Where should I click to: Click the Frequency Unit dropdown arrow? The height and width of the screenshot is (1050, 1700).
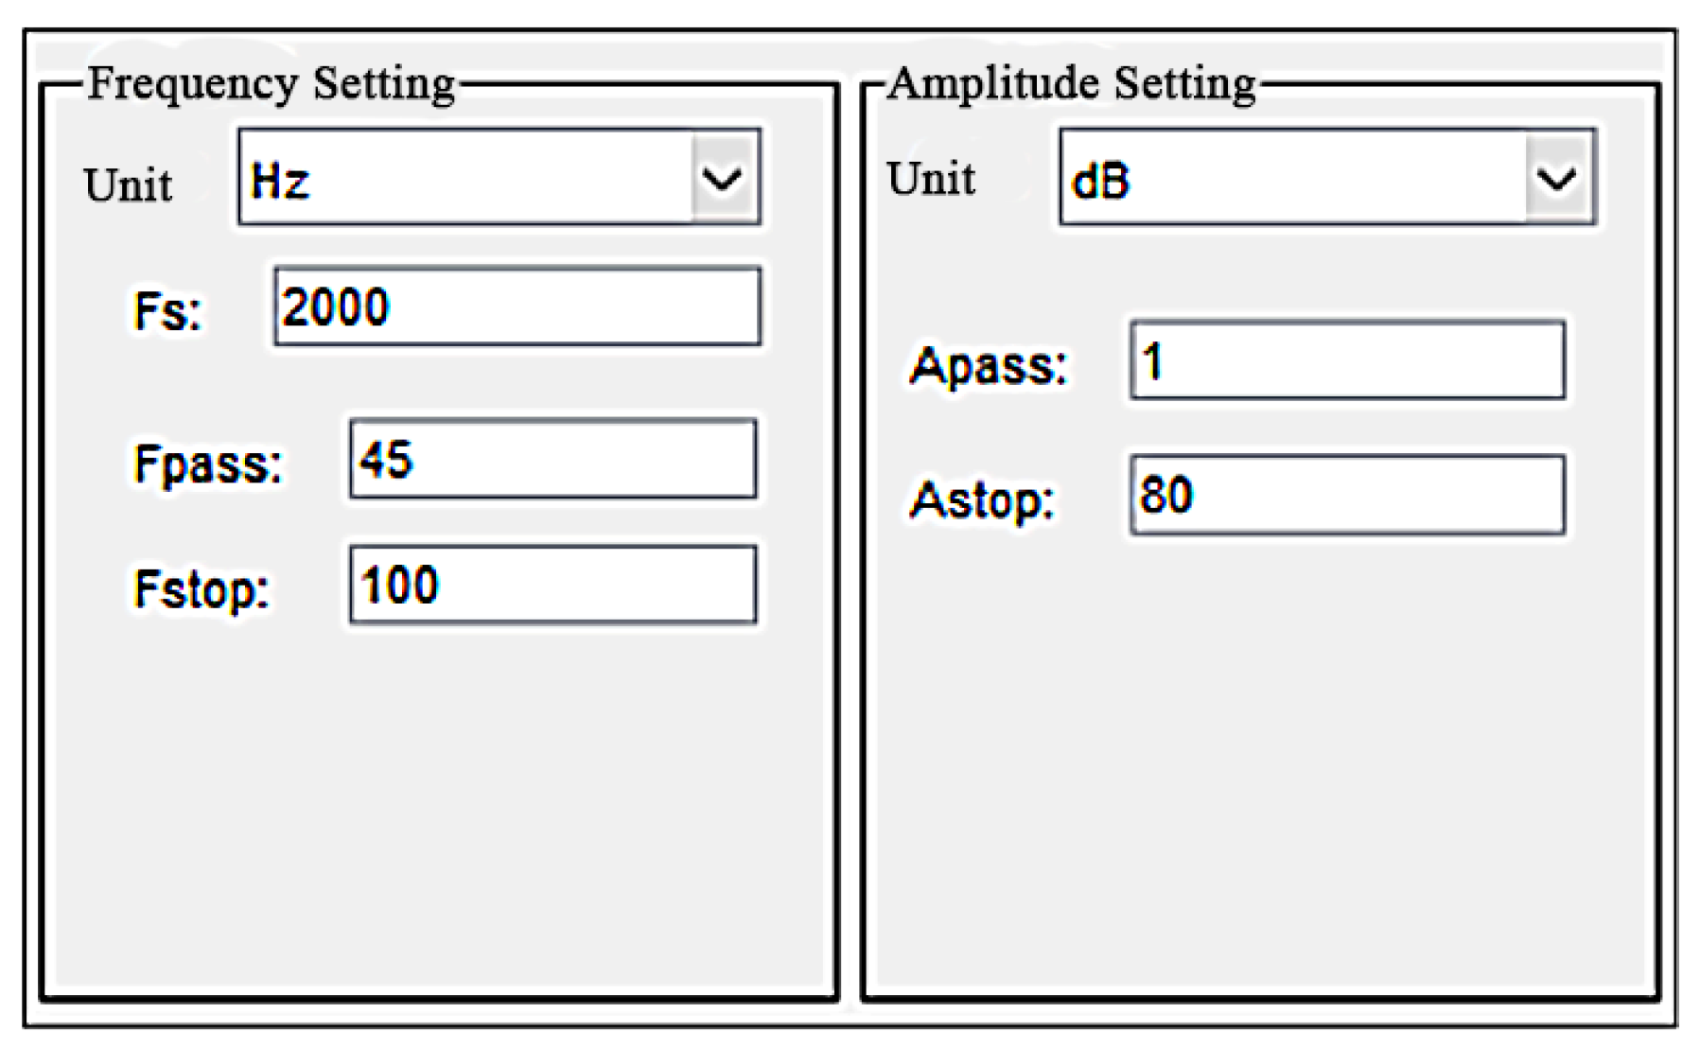723,178
